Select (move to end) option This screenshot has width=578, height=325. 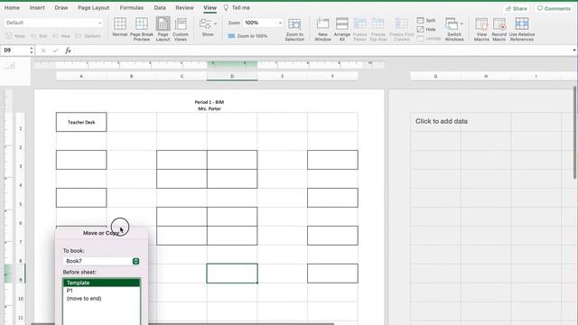(101, 299)
